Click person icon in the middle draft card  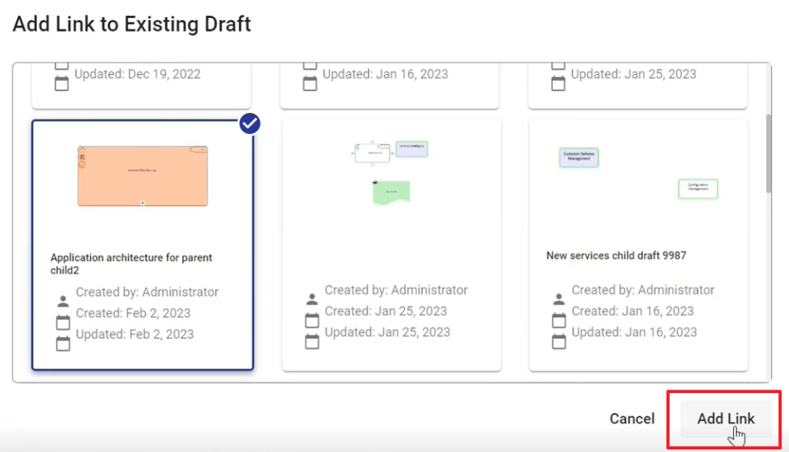pos(311,299)
